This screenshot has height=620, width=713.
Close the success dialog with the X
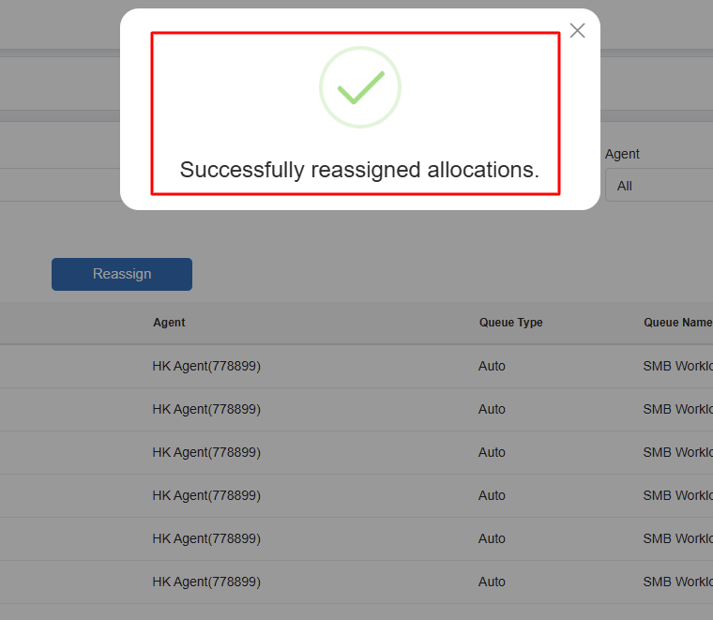click(577, 30)
